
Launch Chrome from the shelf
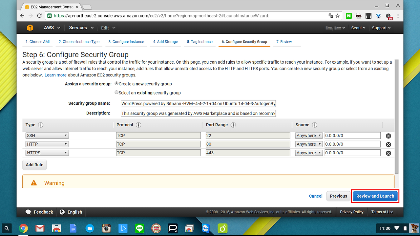[23, 228]
